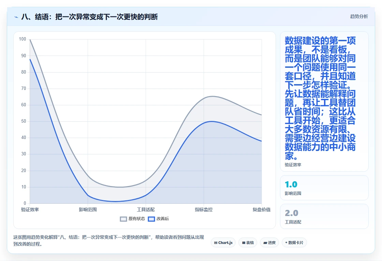Click the y-axis value 50

24,121
